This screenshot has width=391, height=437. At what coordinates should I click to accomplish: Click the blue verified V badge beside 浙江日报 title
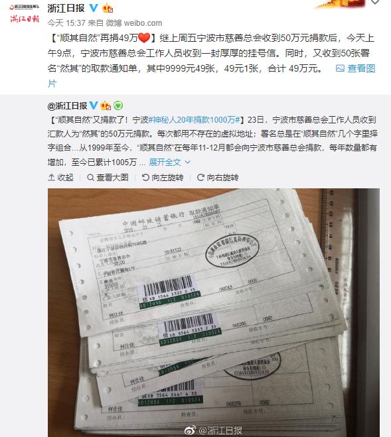94,8
